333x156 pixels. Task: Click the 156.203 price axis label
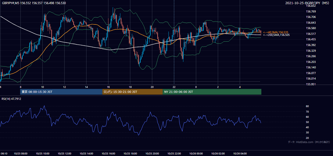[311, 62]
